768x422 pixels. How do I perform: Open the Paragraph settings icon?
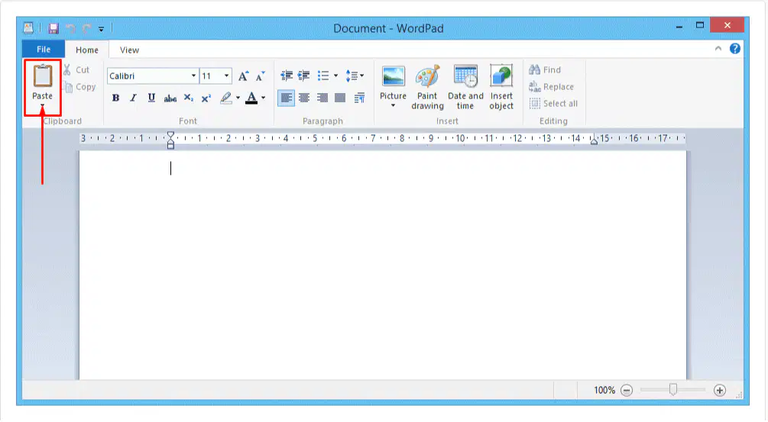point(359,98)
